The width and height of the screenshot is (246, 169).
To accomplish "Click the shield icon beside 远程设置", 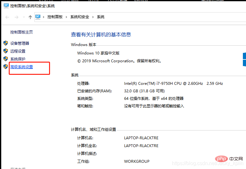I will (5, 51).
